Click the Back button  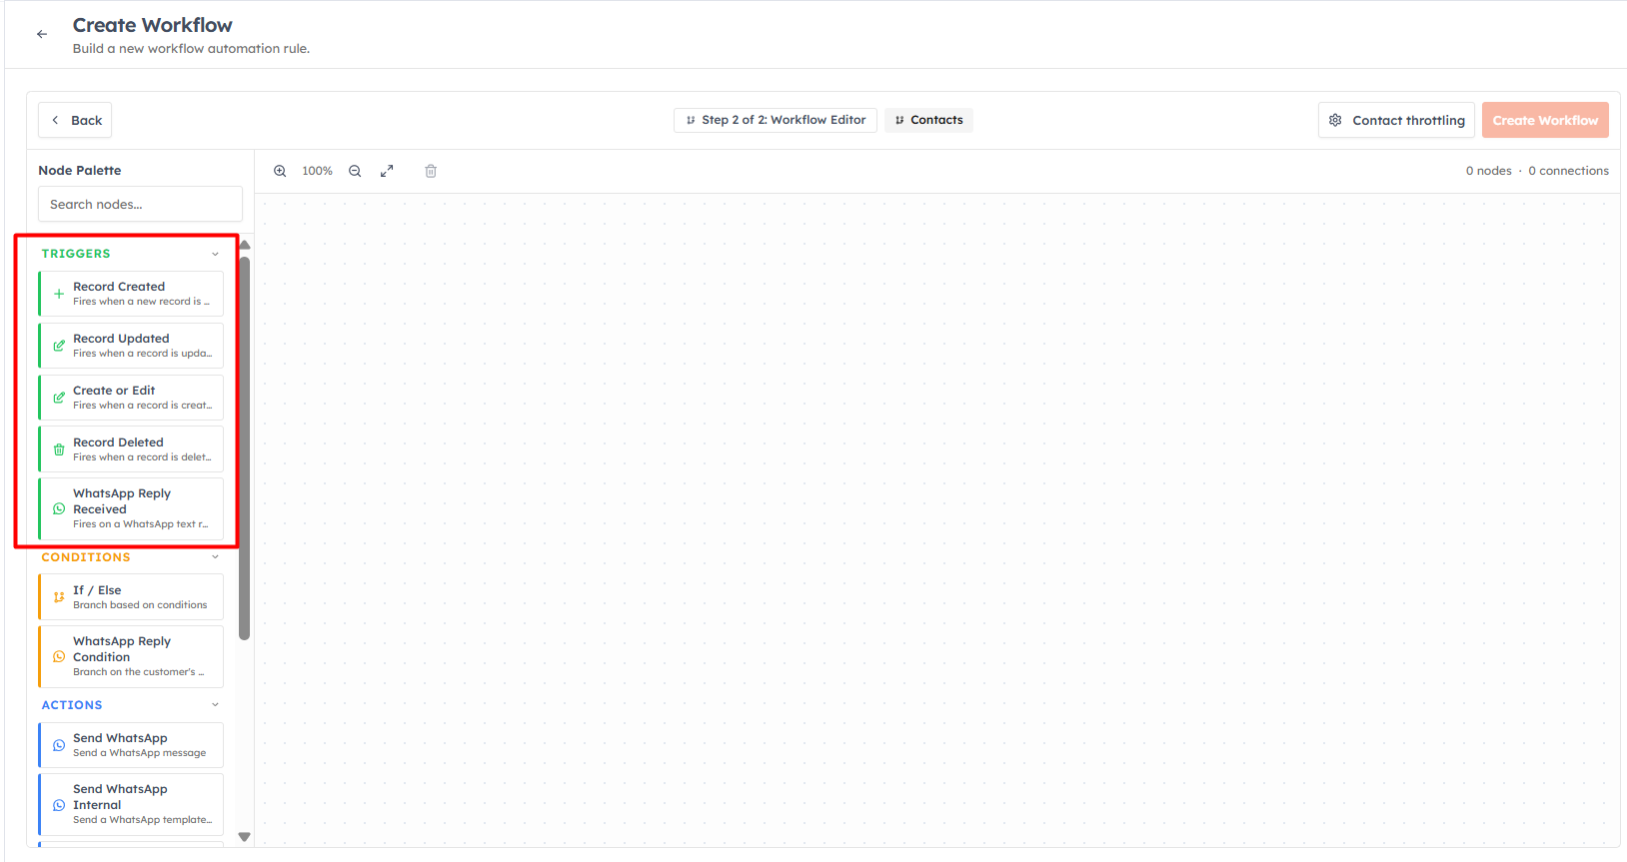(x=75, y=120)
